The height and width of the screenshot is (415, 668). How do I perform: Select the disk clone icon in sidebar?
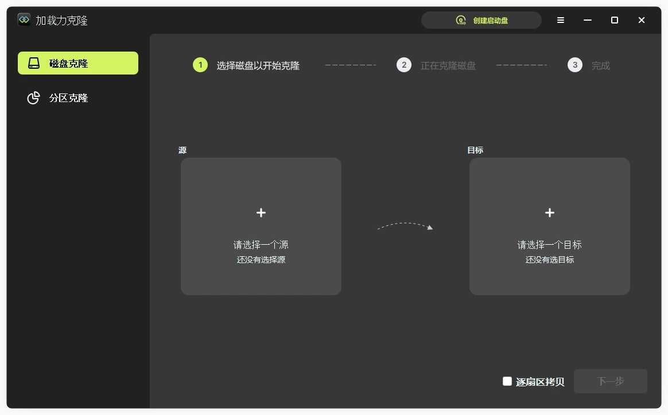pos(33,63)
